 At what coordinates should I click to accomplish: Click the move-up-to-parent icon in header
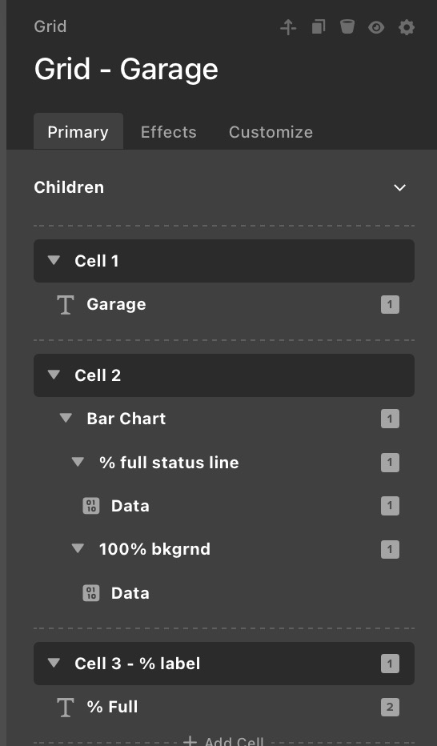[288, 27]
